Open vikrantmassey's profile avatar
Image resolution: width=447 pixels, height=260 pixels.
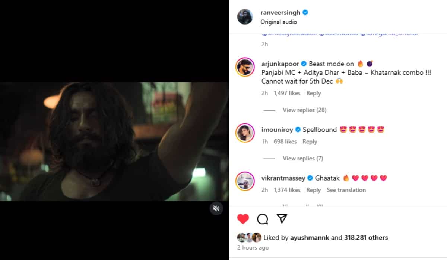pyautogui.click(x=245, y=181)
